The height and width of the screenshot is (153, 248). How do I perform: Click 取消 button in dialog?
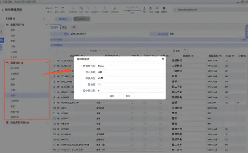tap(128, 96)
